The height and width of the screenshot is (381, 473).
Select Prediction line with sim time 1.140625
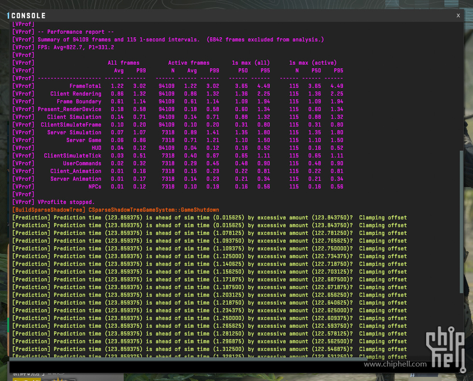pyautogui.click(x=209, y=264)
